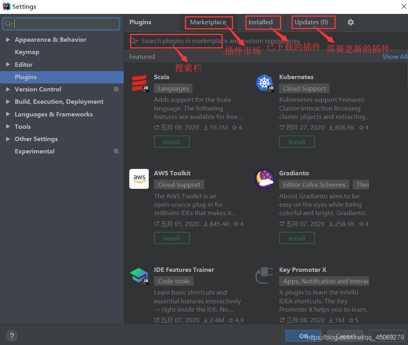
Task: Click AWS Toolkit download count 845.4K
Action: point(216,224)
